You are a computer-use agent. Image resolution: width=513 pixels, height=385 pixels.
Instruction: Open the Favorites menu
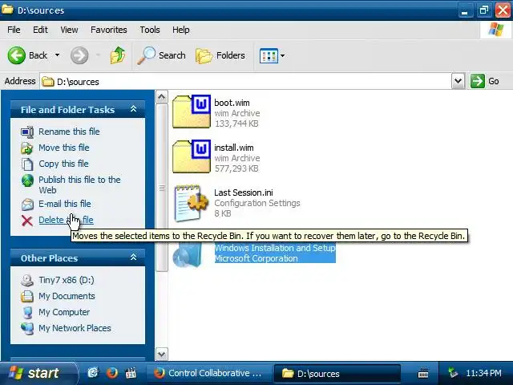(109, 30)
